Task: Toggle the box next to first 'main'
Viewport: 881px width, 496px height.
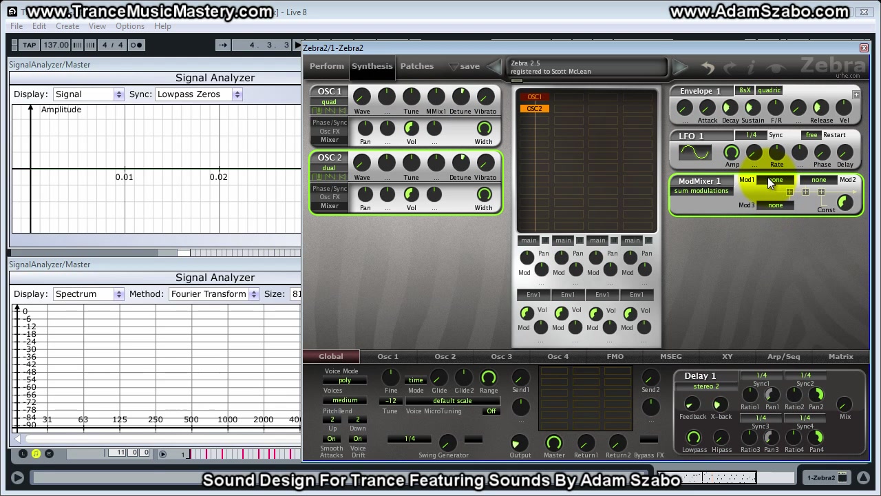Action: pyautogui.click(x=545, y=240)
